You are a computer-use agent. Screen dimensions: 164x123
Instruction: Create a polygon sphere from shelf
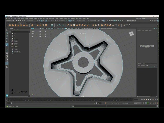pyautogui.click(x=10, y=25)
